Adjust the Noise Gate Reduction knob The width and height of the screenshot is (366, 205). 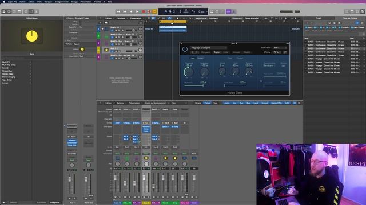(205, 72)
